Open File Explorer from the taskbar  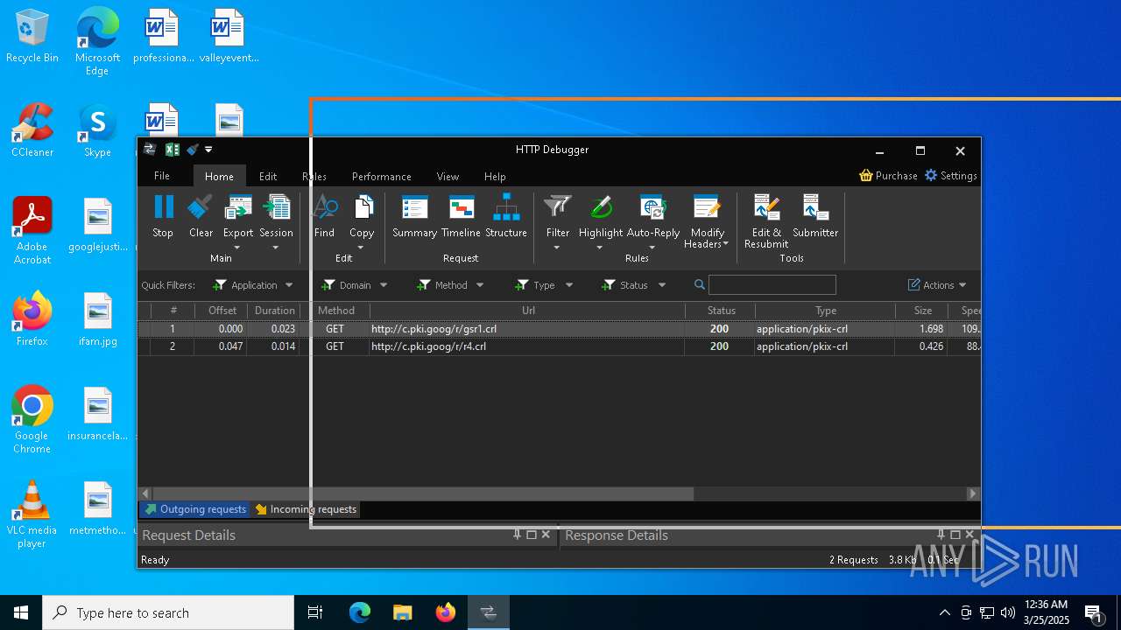click(402, 612)
